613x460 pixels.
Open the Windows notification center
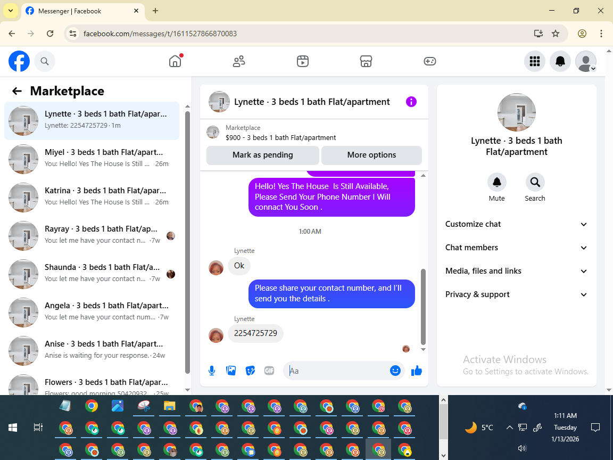pyautogui.click(x=595, y=428)
